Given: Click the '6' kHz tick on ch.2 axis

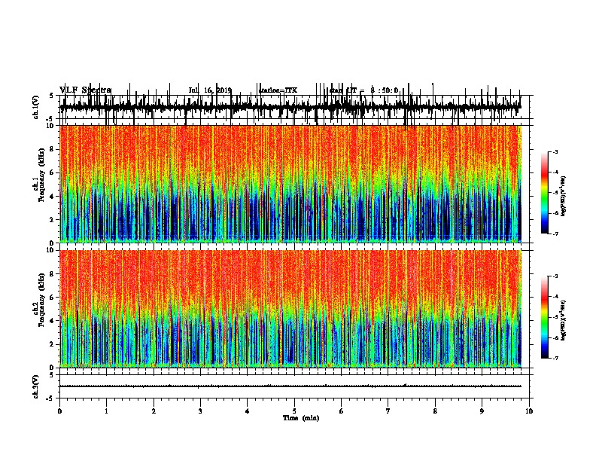Looking at the screenshot, I should [53, 298].
